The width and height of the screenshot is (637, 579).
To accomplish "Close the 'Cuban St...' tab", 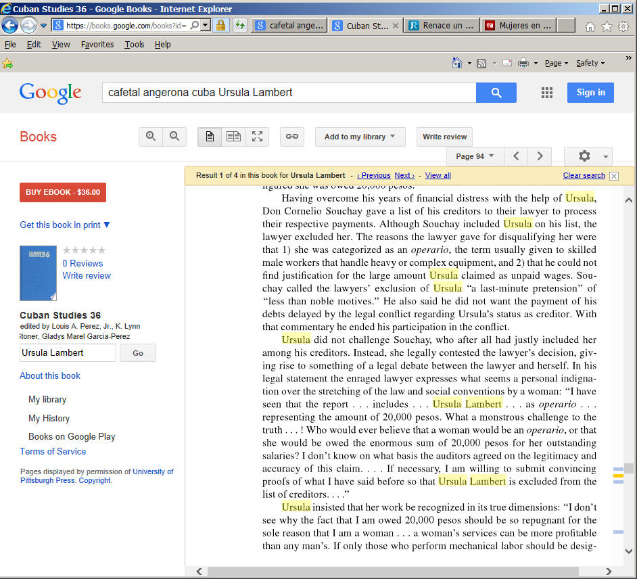I will (x=396, y=26).
